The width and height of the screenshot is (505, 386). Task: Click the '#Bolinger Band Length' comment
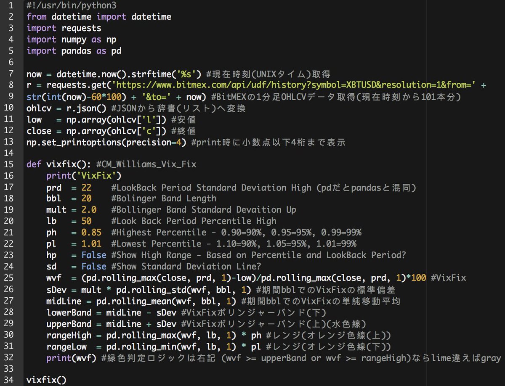(164, 198)
